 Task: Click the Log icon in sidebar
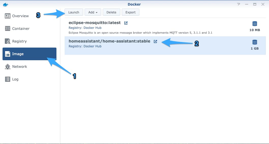coord(8,79)
